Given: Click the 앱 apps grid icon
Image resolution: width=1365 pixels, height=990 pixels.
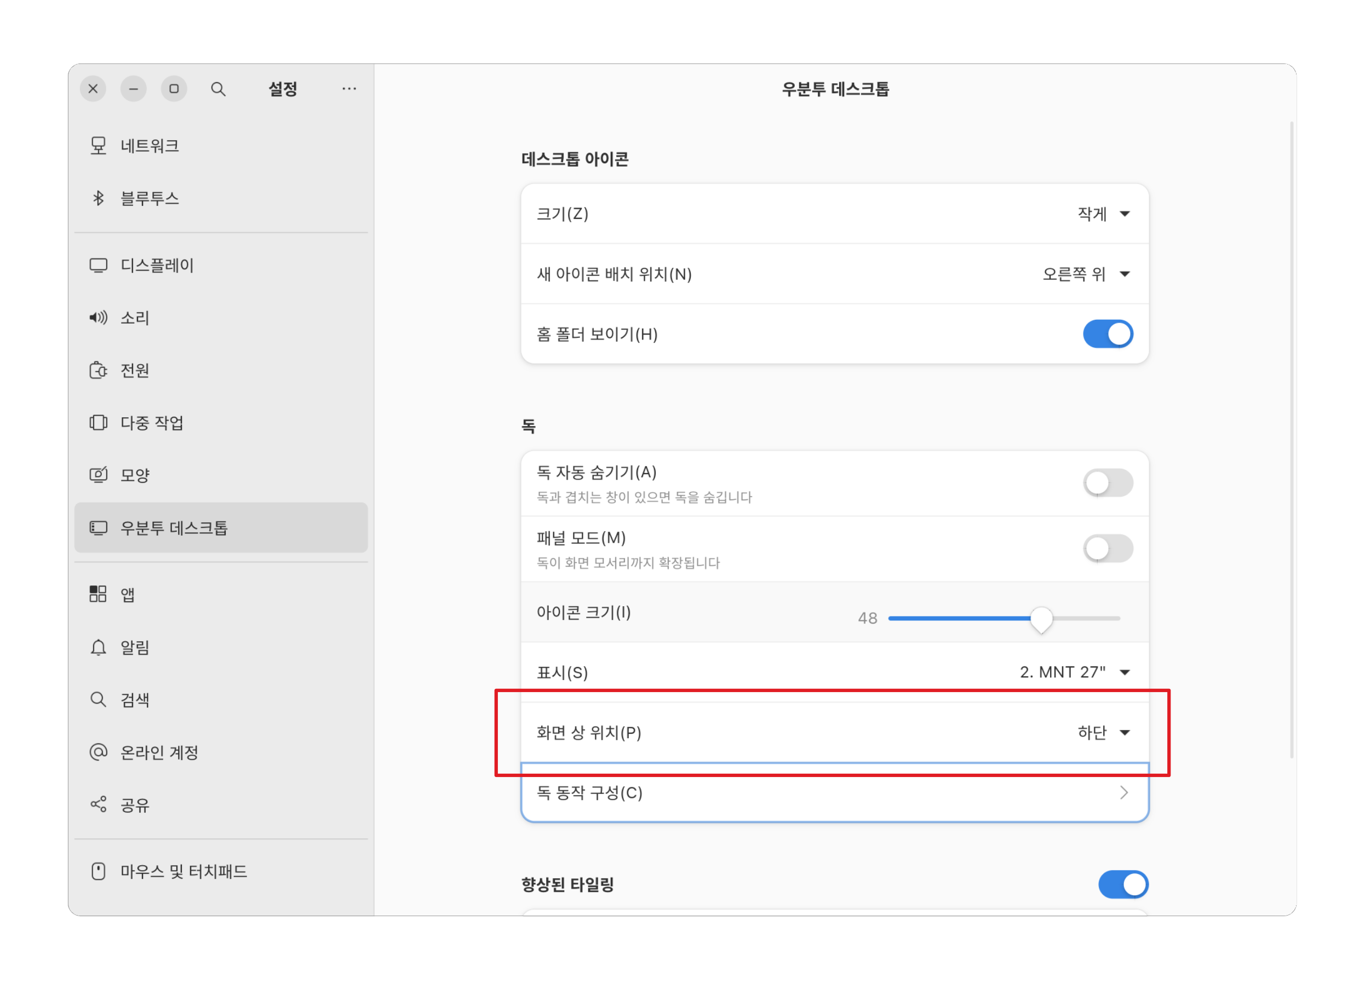Looking at the screenshot, I should [x=98, y=594].
